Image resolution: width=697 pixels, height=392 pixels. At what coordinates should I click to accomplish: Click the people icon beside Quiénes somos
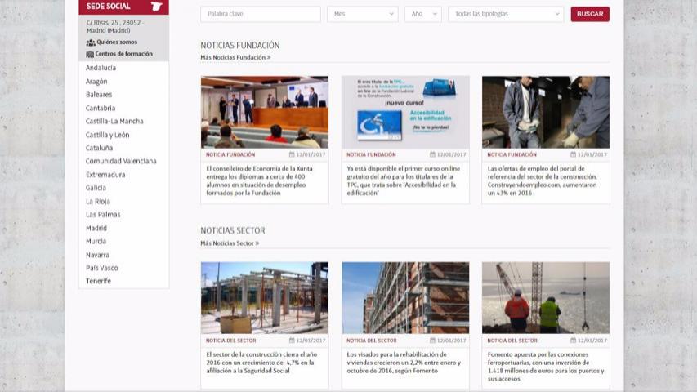click(x=91, y=42)
